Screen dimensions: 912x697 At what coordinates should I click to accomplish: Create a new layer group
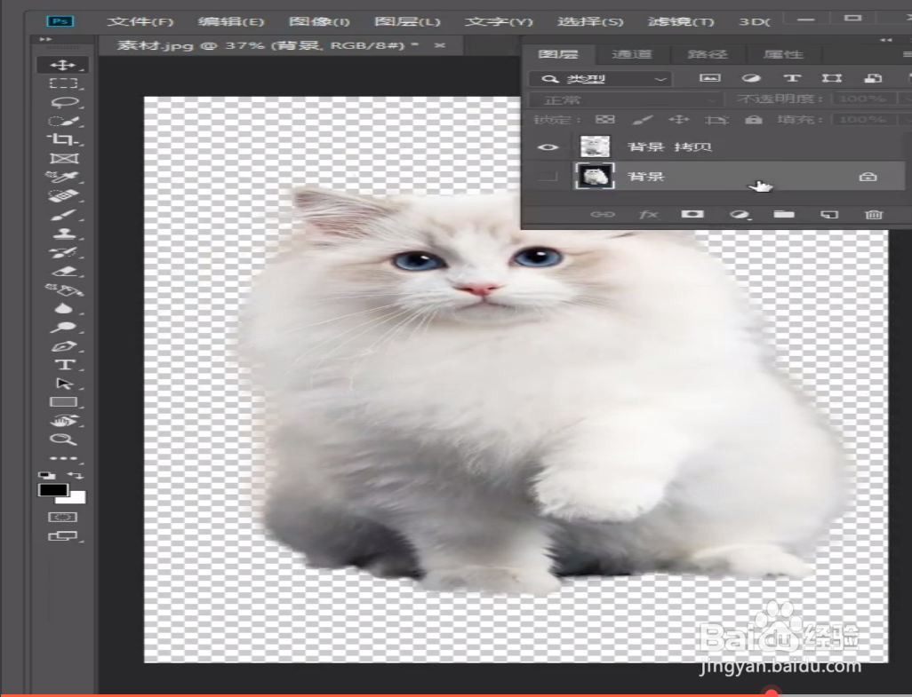click(x=784, y=214)
